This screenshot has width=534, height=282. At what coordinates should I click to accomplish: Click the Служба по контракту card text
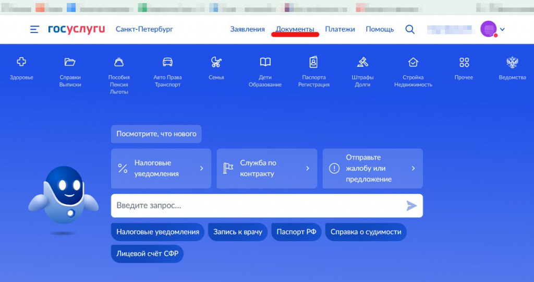point(258,169)
